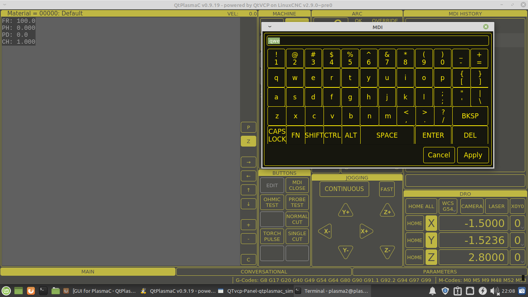
Task: Tap SPACE key on virtual keyboard
Action: (x=387, y=135)
